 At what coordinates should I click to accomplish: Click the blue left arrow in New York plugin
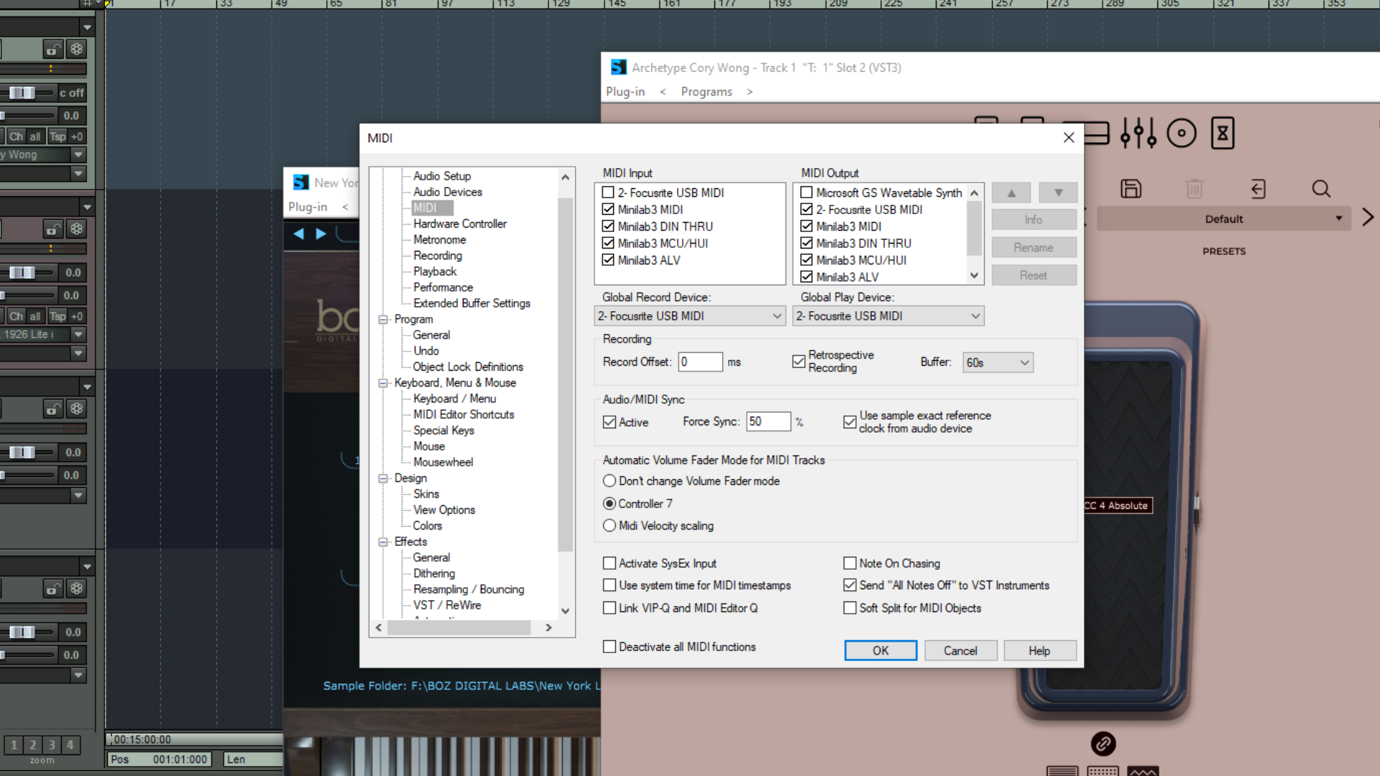click(299, 234)
